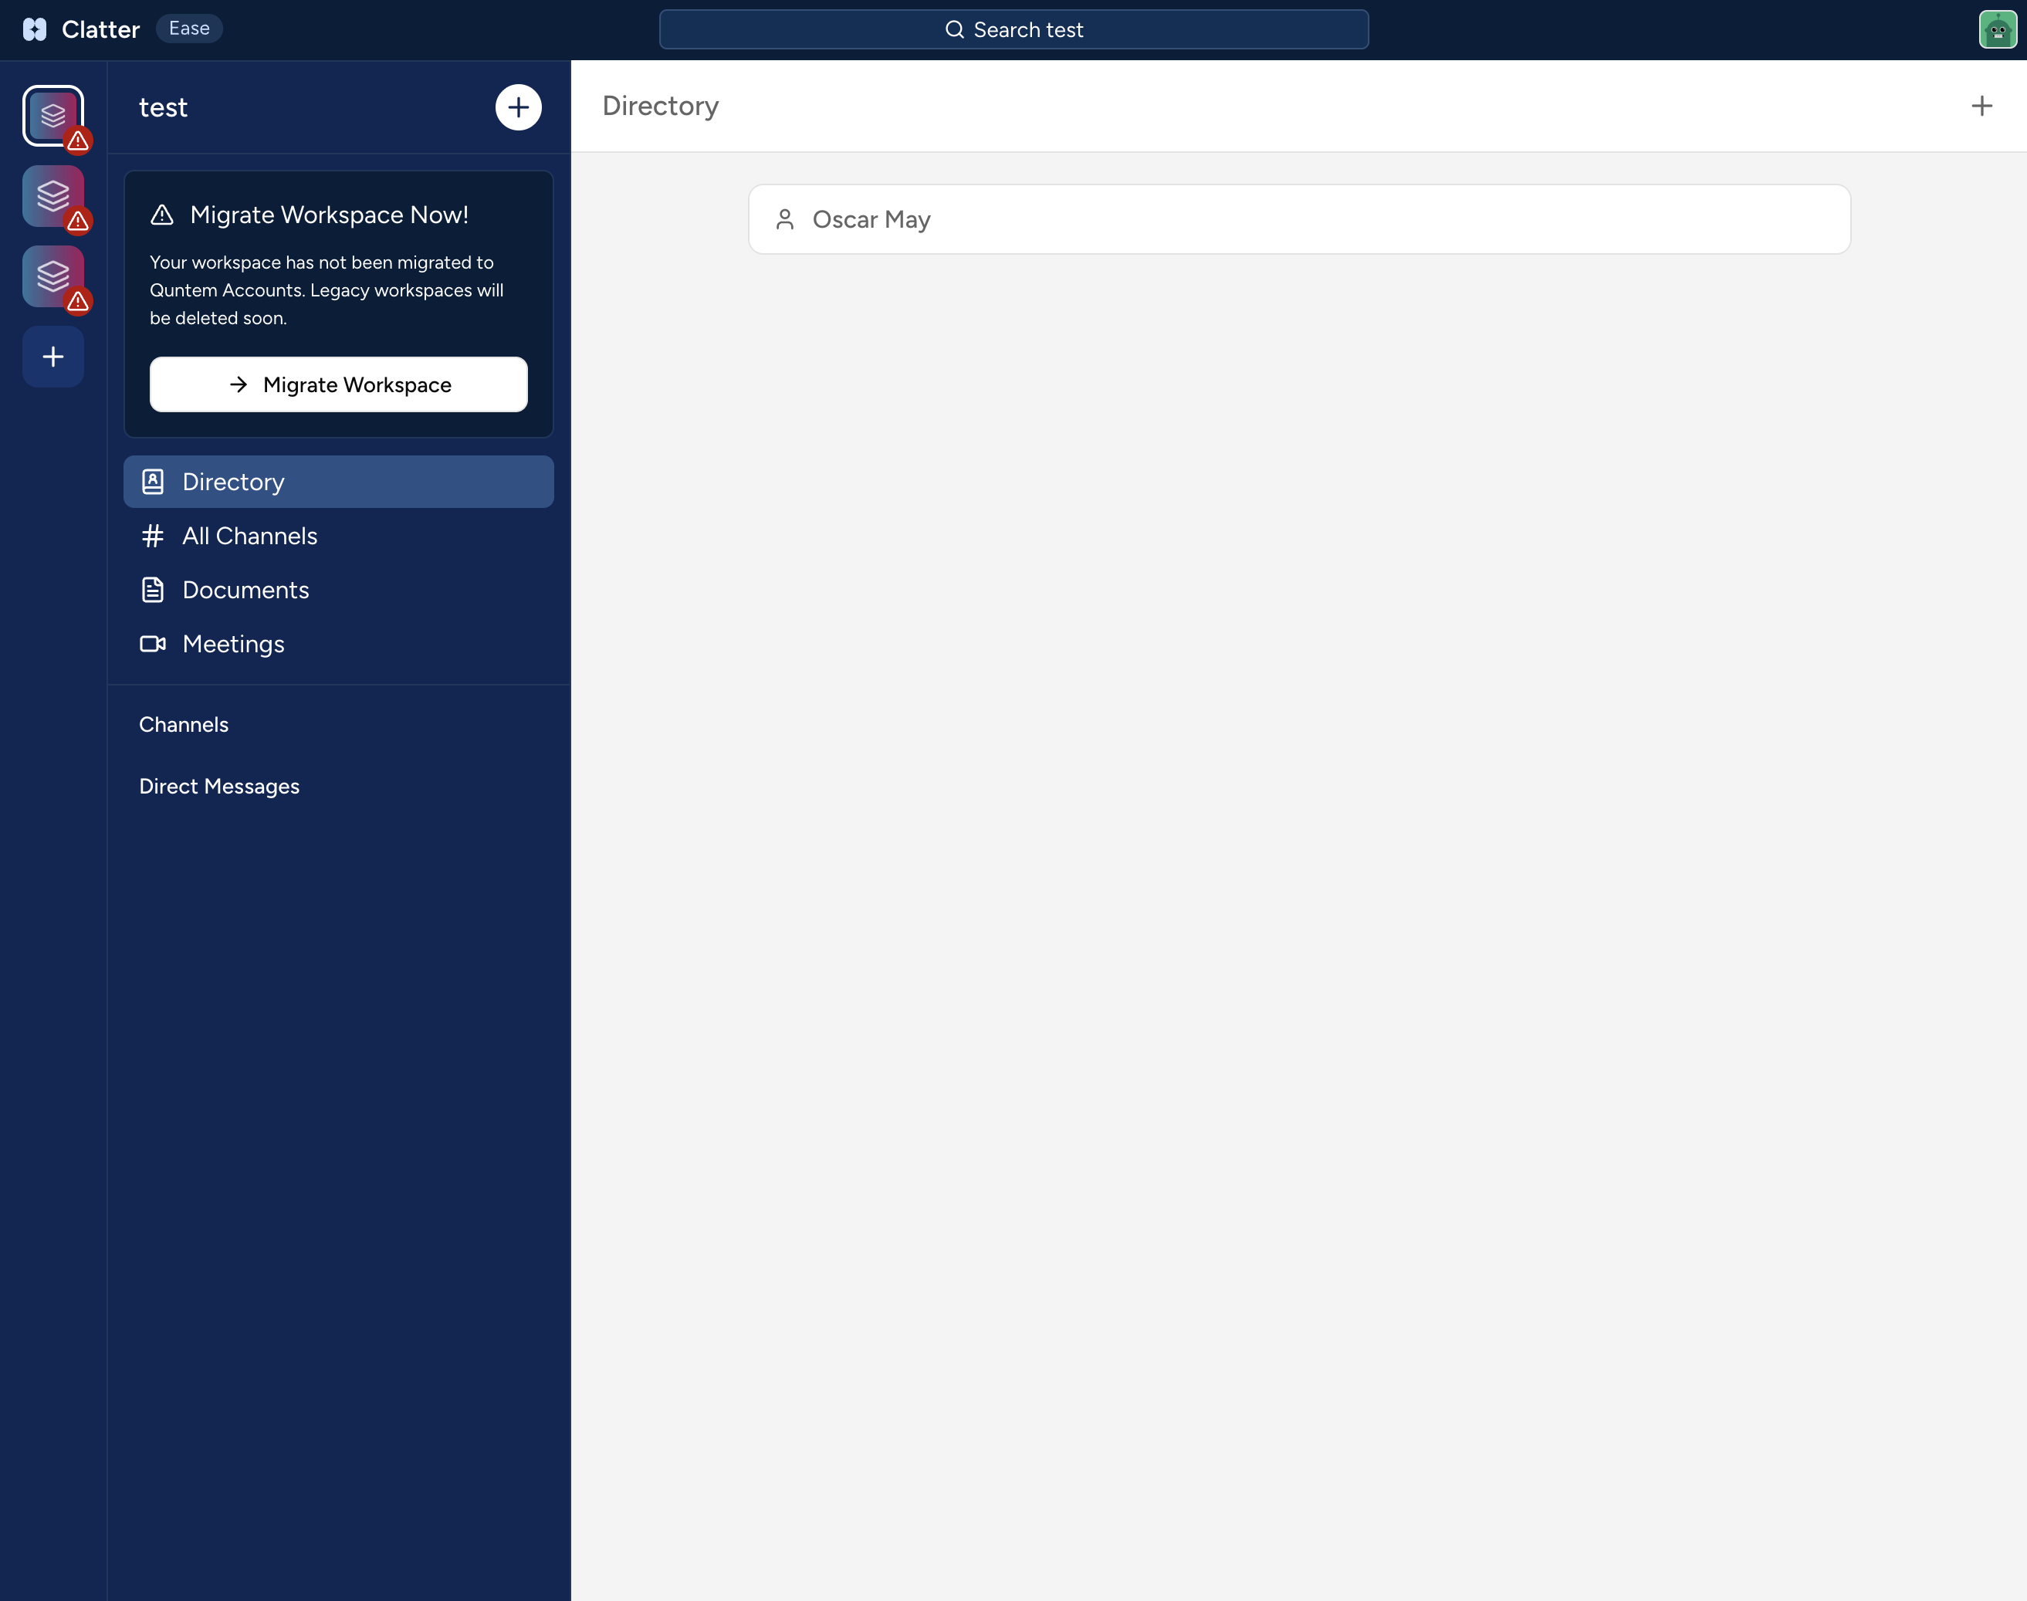Click warning triangle in migrate notice

(162, 215)
